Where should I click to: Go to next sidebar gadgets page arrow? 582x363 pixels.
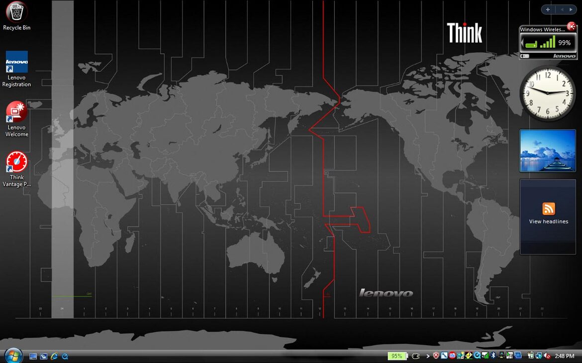[571, 9]
